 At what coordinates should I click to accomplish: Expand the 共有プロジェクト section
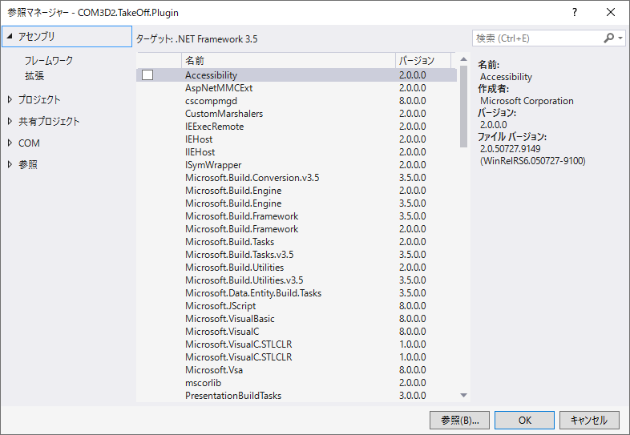click(x=10, y=121)
